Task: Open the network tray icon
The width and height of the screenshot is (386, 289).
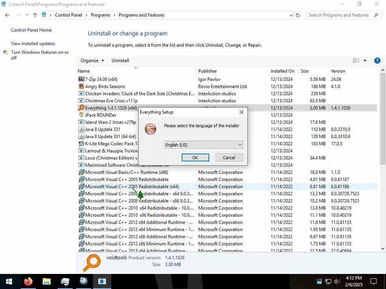Action: (x=328, y=281)
